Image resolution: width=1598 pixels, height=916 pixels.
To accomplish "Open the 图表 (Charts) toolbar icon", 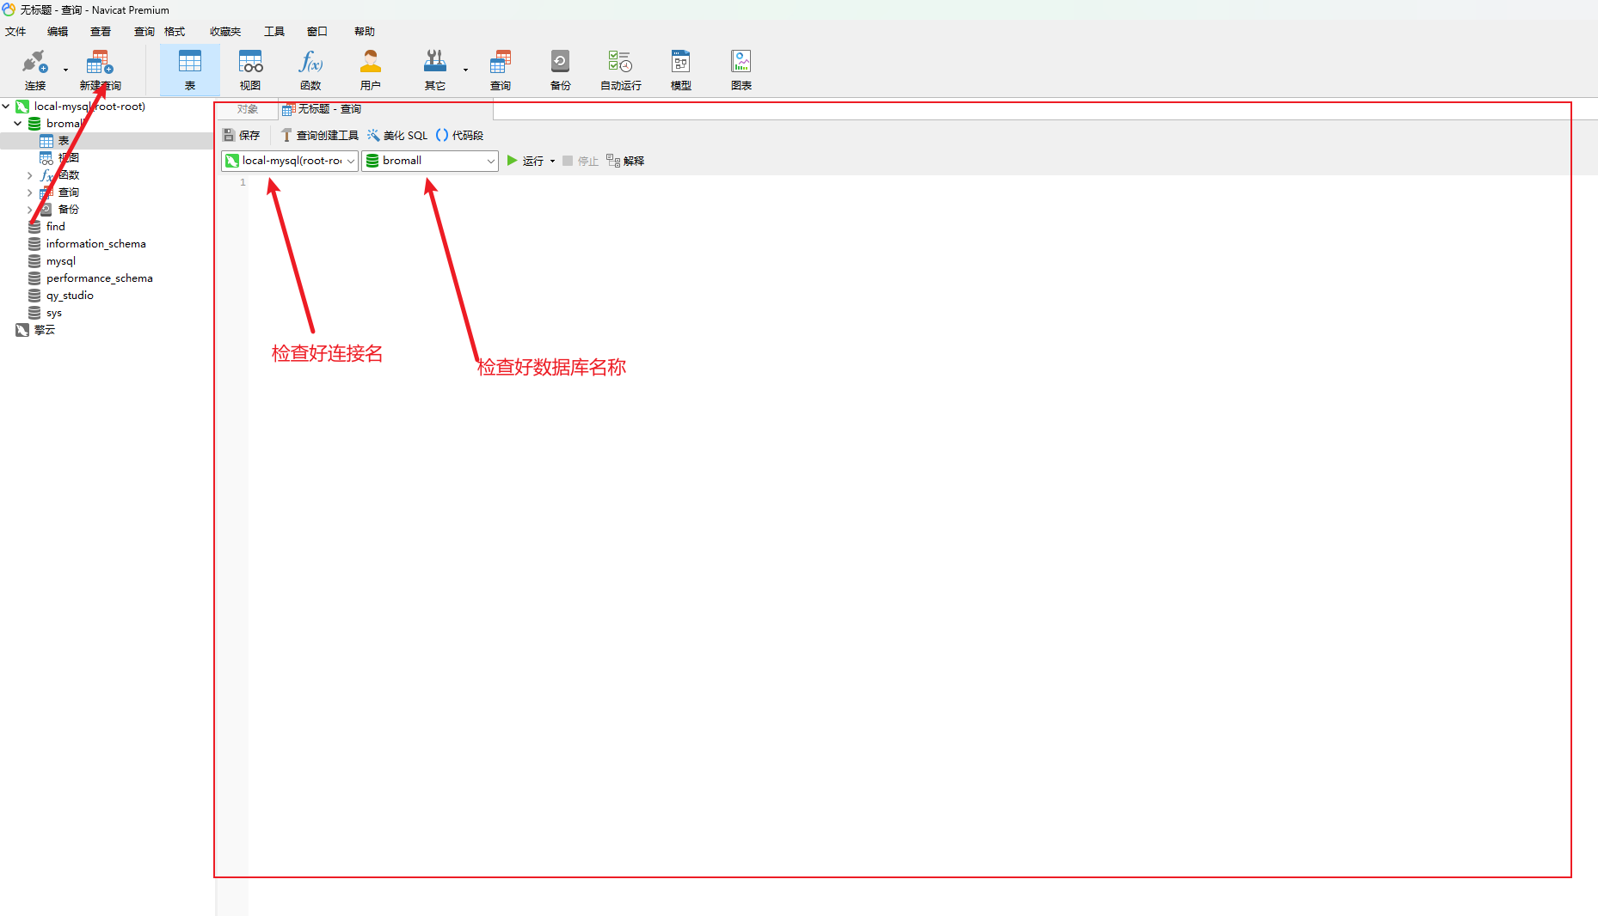I will click(741, 70).
